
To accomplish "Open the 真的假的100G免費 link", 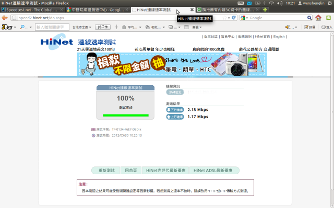I will (208, 49).
